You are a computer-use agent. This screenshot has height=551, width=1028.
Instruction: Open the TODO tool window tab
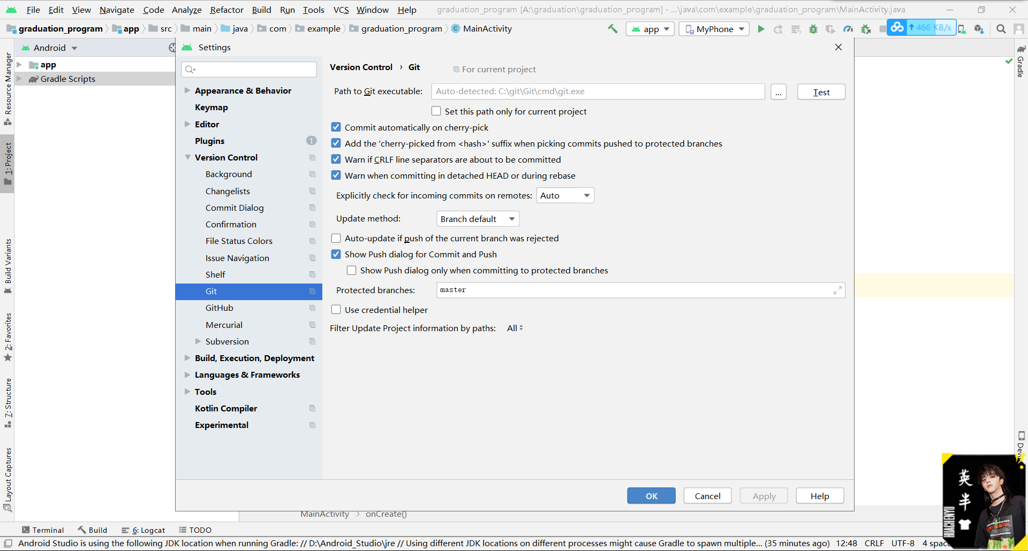[x=195, y=530]
